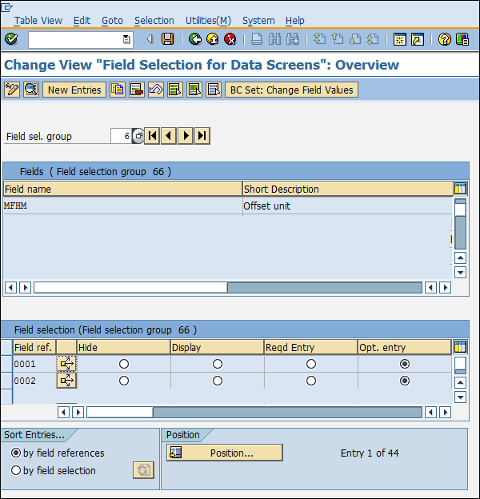Open the Fields table column settings icon

[x=460, y=189]
